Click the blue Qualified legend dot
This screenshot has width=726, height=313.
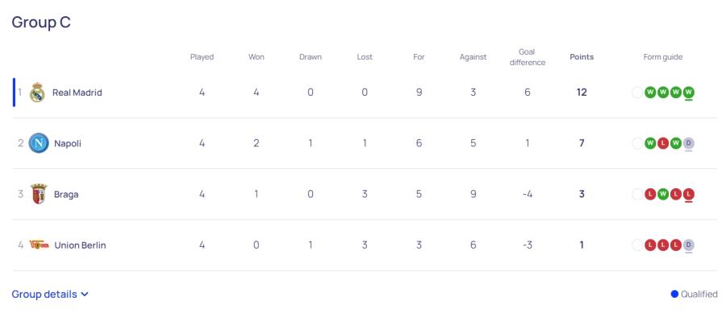(674, 294)
